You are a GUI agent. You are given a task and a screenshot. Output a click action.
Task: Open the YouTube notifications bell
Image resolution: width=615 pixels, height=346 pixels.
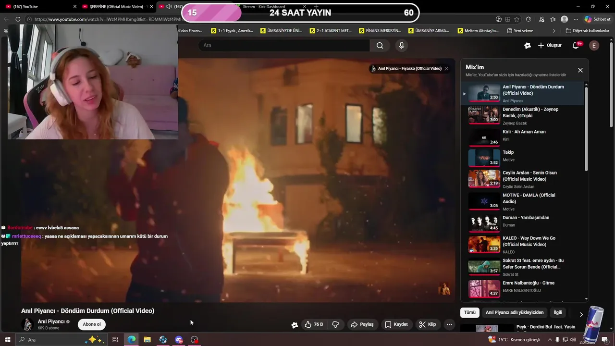[576, 45]
